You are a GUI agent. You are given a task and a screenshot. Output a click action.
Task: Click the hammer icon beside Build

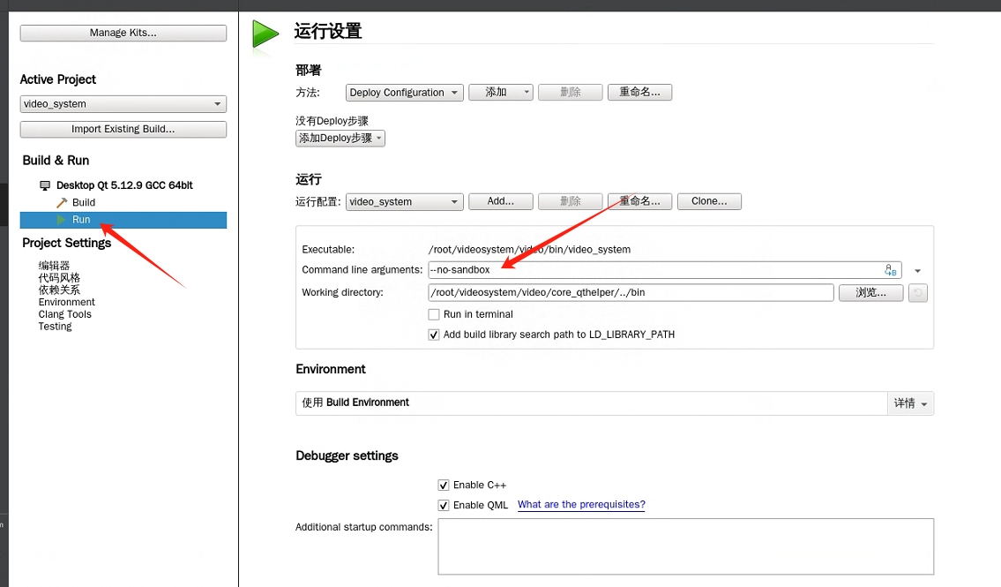pos(63,203)
